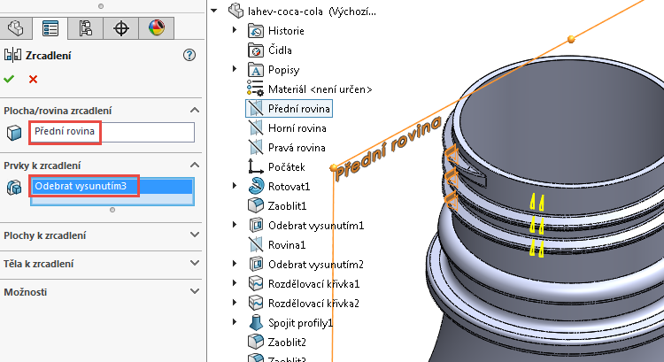Screen dimensions: 664x362
Task: Open the DimXpertManager crosshair tab
Action: [x=121, y=28]
